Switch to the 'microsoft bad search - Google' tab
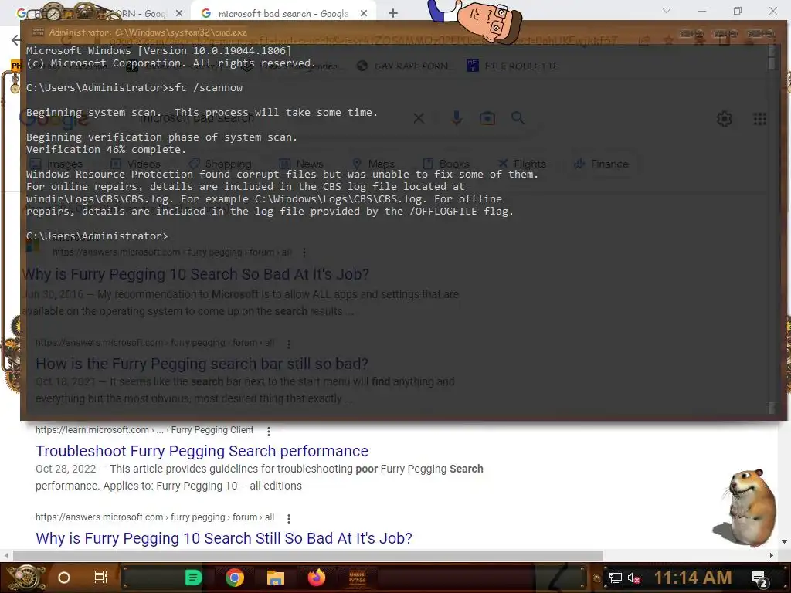 283,14
